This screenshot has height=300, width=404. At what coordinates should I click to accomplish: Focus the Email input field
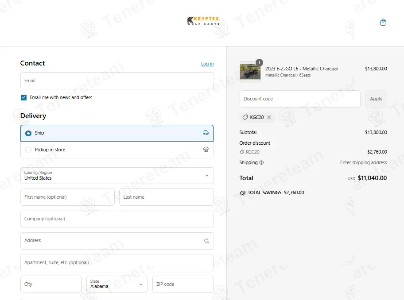coord(117,81)
